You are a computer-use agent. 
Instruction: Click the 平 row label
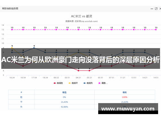21,102
